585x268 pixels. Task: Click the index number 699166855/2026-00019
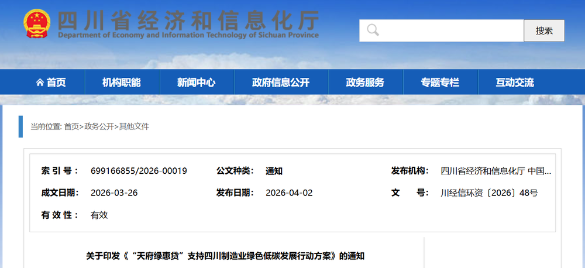pyautogui.click(x=139, y=171)
